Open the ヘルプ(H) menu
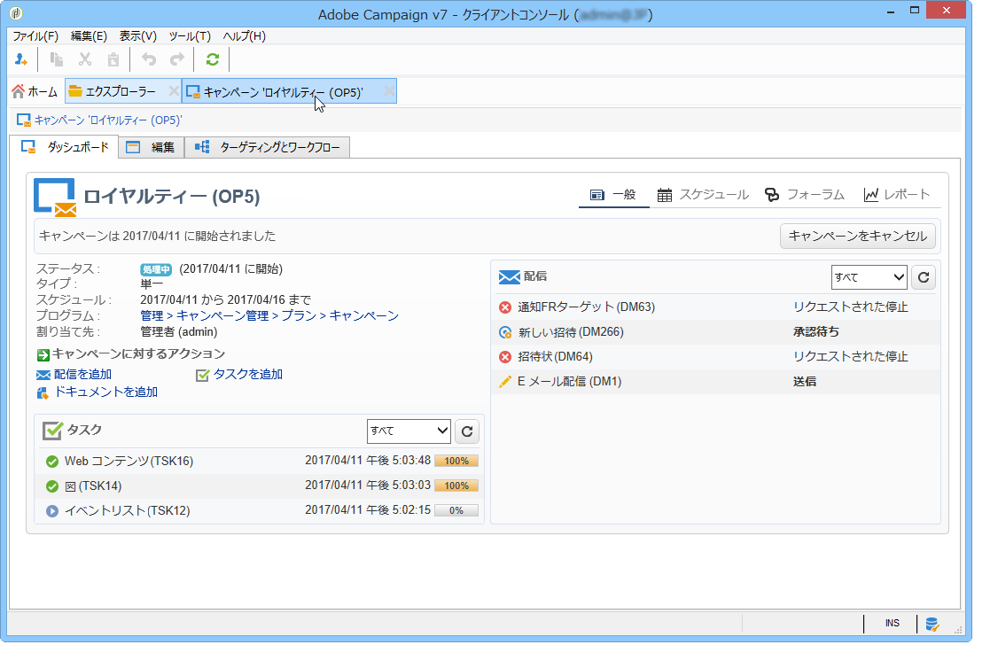 click(244, 36)
